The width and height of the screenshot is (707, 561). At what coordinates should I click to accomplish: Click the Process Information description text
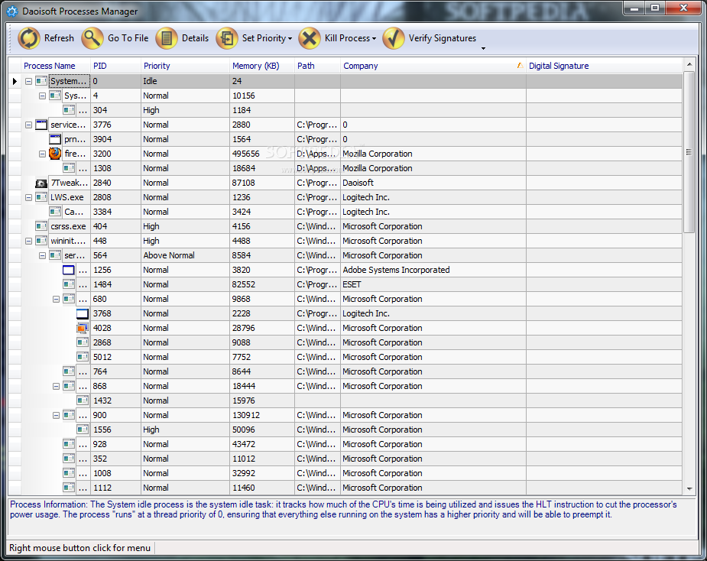pyautogui.click(x=344, y=510)
